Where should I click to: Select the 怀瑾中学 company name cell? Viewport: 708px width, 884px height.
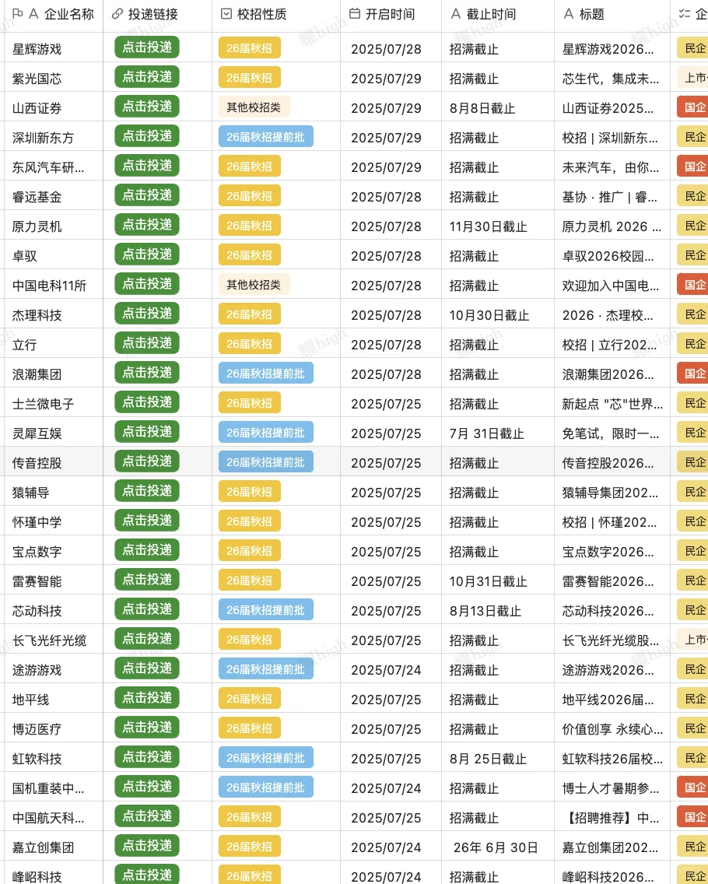pyautogui.click(x=52, y=522)
